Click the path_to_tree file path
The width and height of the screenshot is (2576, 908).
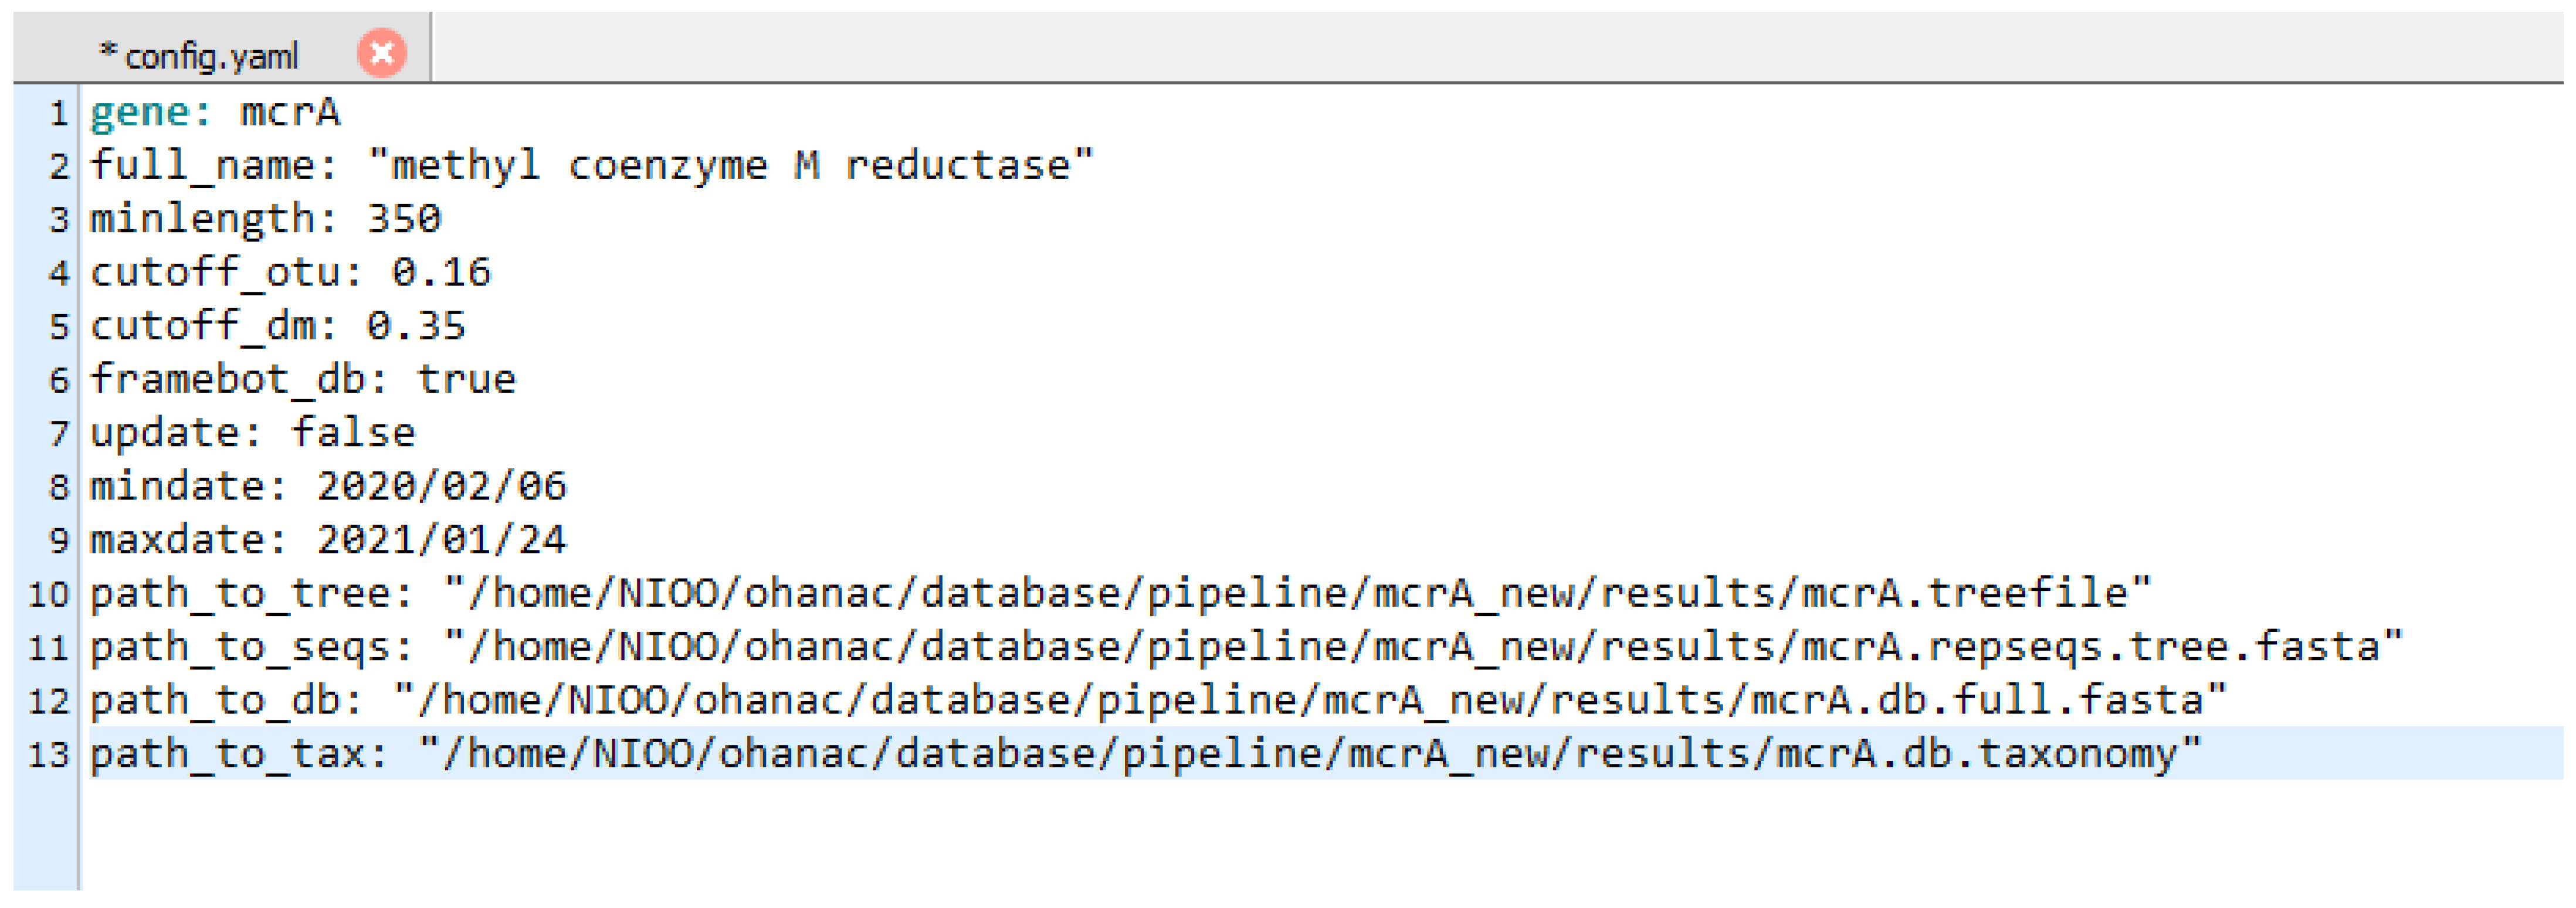tap(1296, 594)
